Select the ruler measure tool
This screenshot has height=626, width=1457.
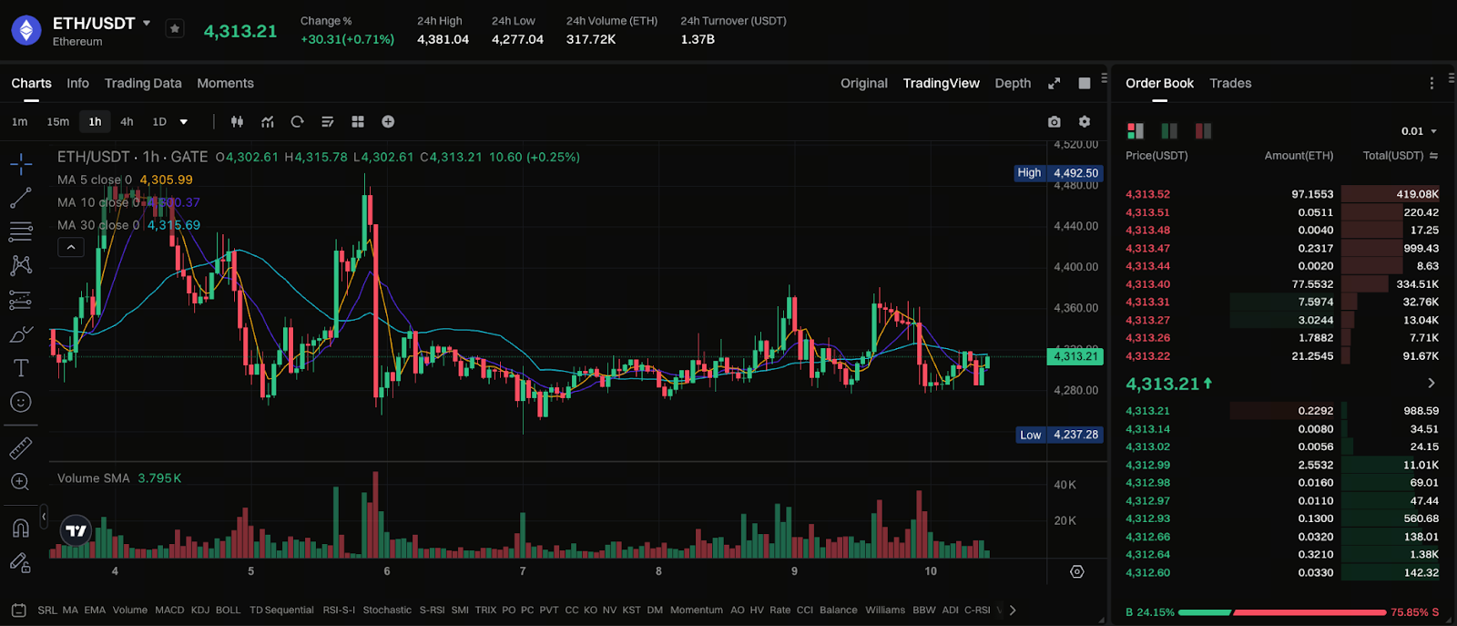pos(21,447)
